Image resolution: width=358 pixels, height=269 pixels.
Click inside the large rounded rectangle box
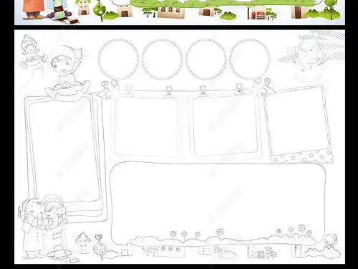pos(218,201)
